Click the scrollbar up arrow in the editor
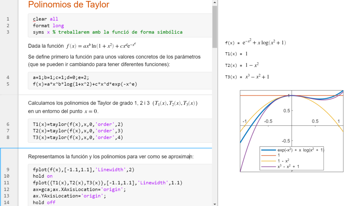The image size is (360, 206). 215,3
